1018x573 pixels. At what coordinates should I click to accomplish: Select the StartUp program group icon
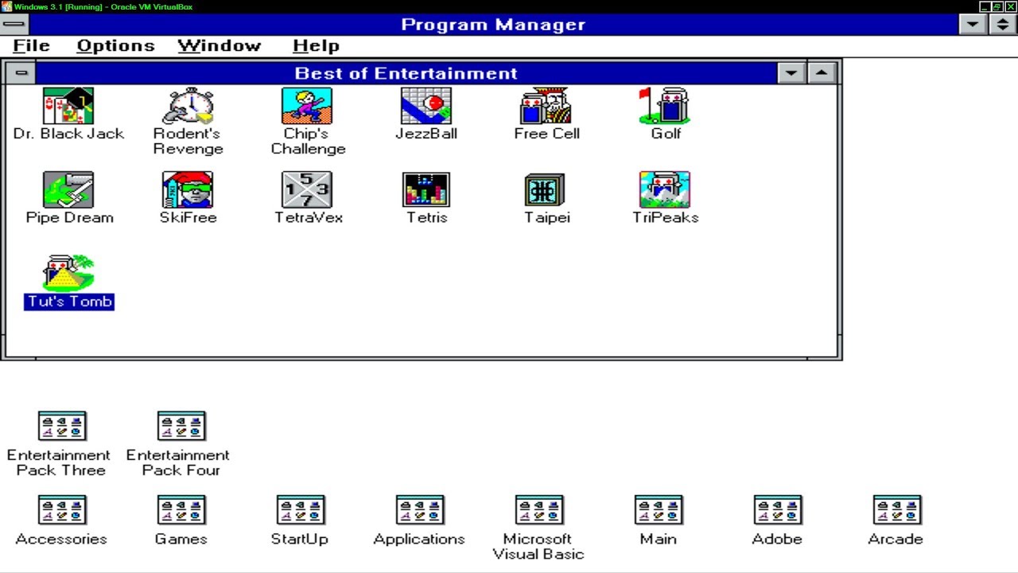(x=301, y=510)
